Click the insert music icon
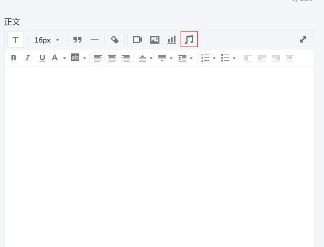This screenshot has width=324, height=247. pyautogui.click(x=189, y=39)
